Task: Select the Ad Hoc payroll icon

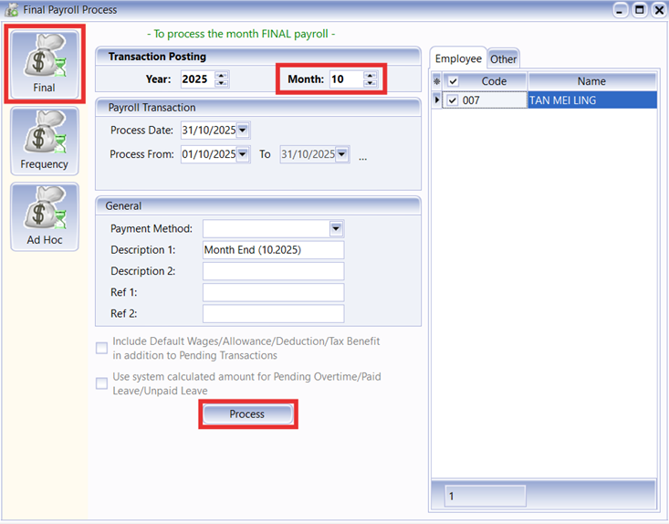Action: [x=45, y=216]
